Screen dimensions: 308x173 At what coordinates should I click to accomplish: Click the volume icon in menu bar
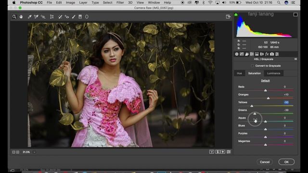point(224,2)
